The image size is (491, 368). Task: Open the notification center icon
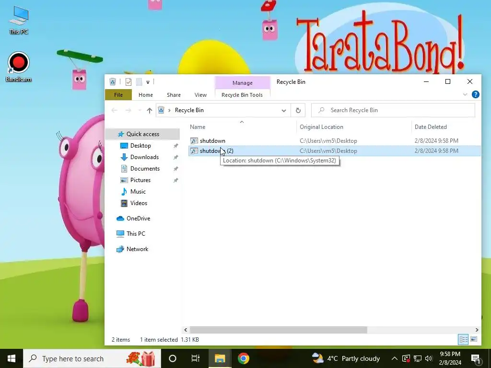click(476, 358)
